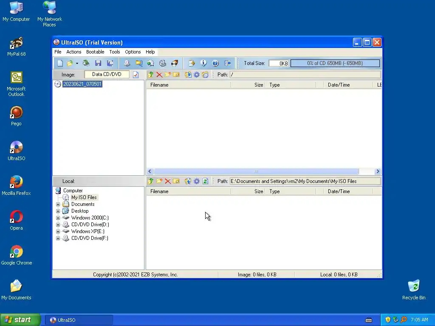The height and width of the screenshot is (326, 435).
Task: Open the Bootable menu
Action: [x=95, y=52]
